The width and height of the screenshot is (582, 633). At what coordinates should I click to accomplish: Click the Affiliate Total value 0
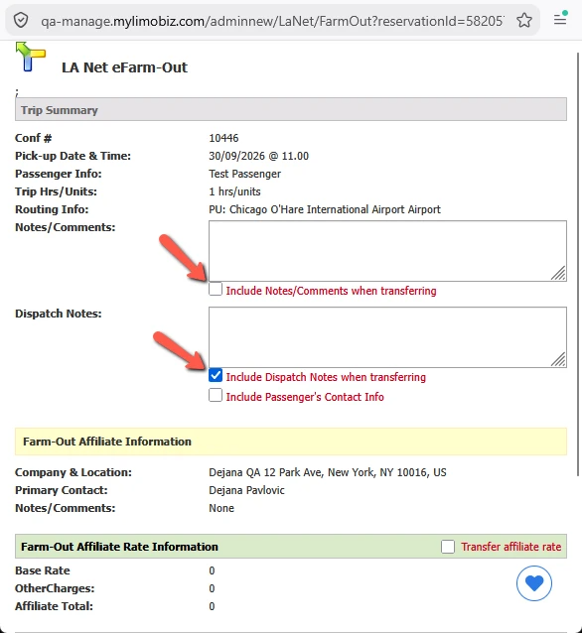[x=212, y=606]
